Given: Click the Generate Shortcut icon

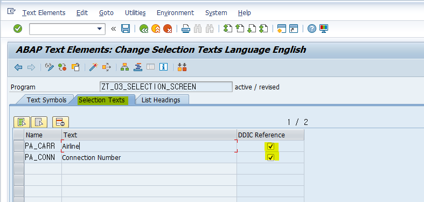Looking at the screenshot, I should coord(294,29).
